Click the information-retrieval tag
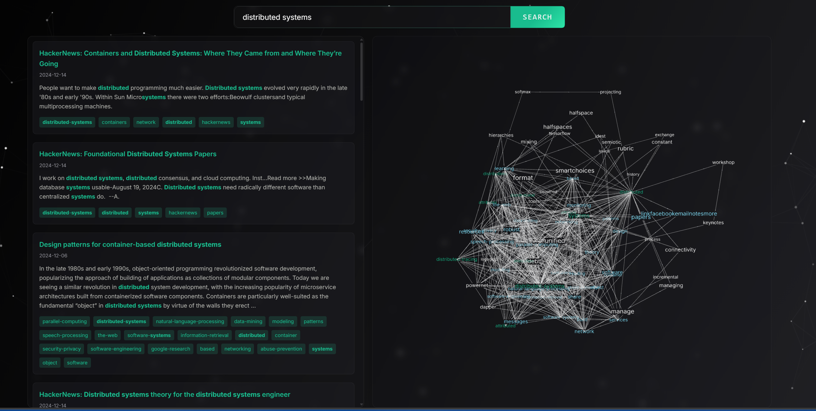The width and height of the screenshot is (816, 411). tap(204, 335)
